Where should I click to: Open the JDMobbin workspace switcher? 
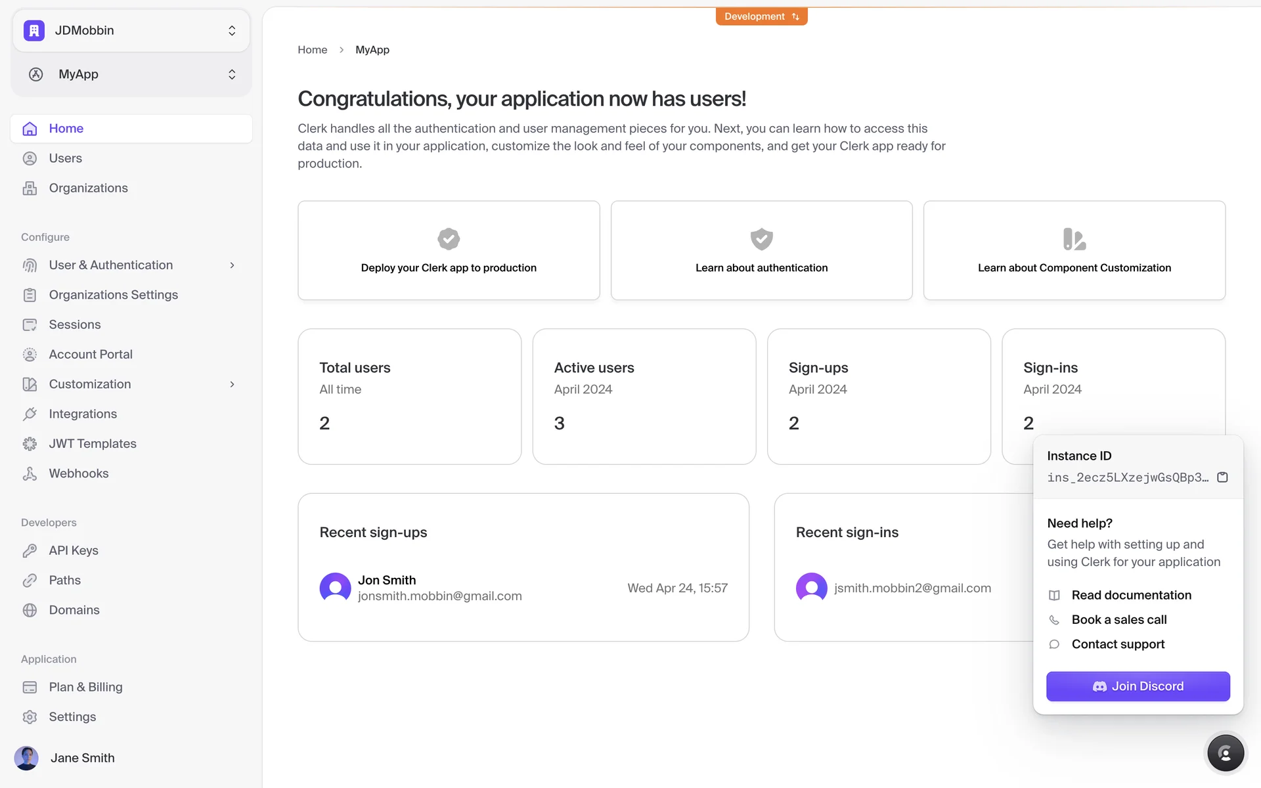point(131,30)
